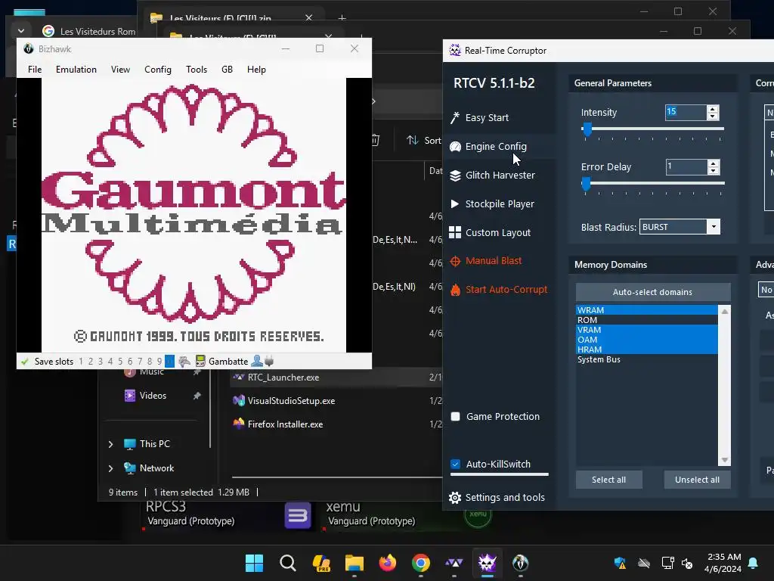Screen dimensions: 774x581
Task: Click Unselect all memory domains
Action: pos(697,480)
